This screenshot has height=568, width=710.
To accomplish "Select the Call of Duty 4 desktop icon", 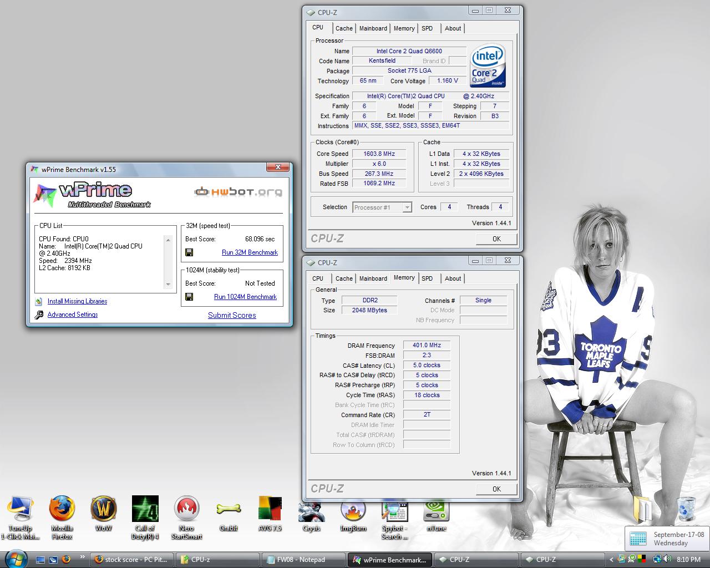I will (145, 518).
